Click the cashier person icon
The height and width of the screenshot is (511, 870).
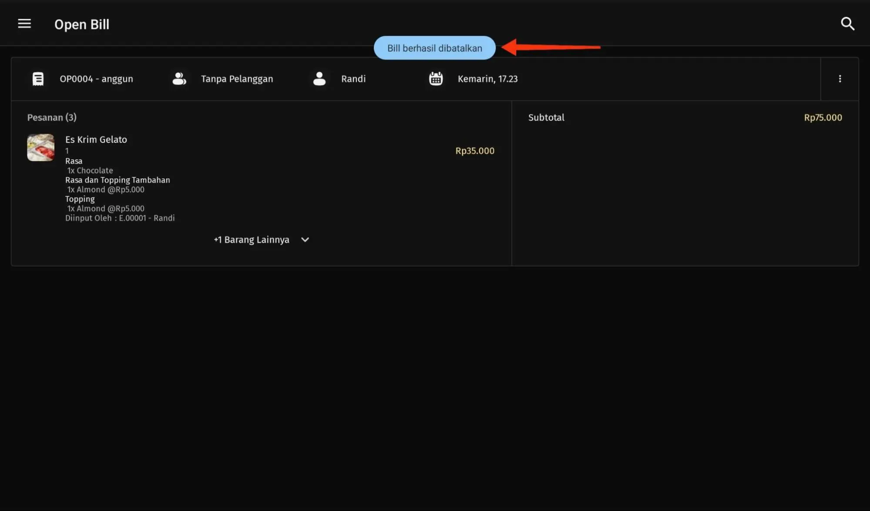(x=319, y=79)
